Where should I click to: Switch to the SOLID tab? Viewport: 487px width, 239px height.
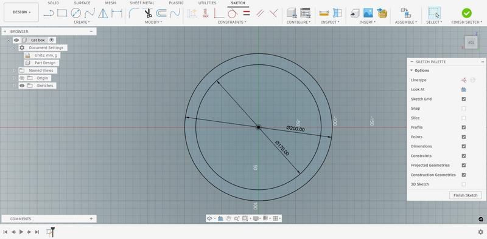click(53, 3)
